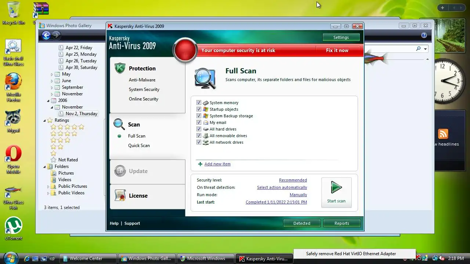Select Online Security under Protection
The image size is (470, 264).
(x=144, y=99)
